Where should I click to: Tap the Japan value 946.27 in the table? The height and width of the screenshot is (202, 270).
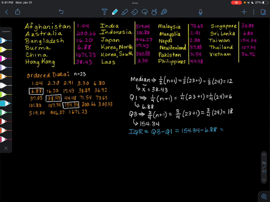(144, 40)
